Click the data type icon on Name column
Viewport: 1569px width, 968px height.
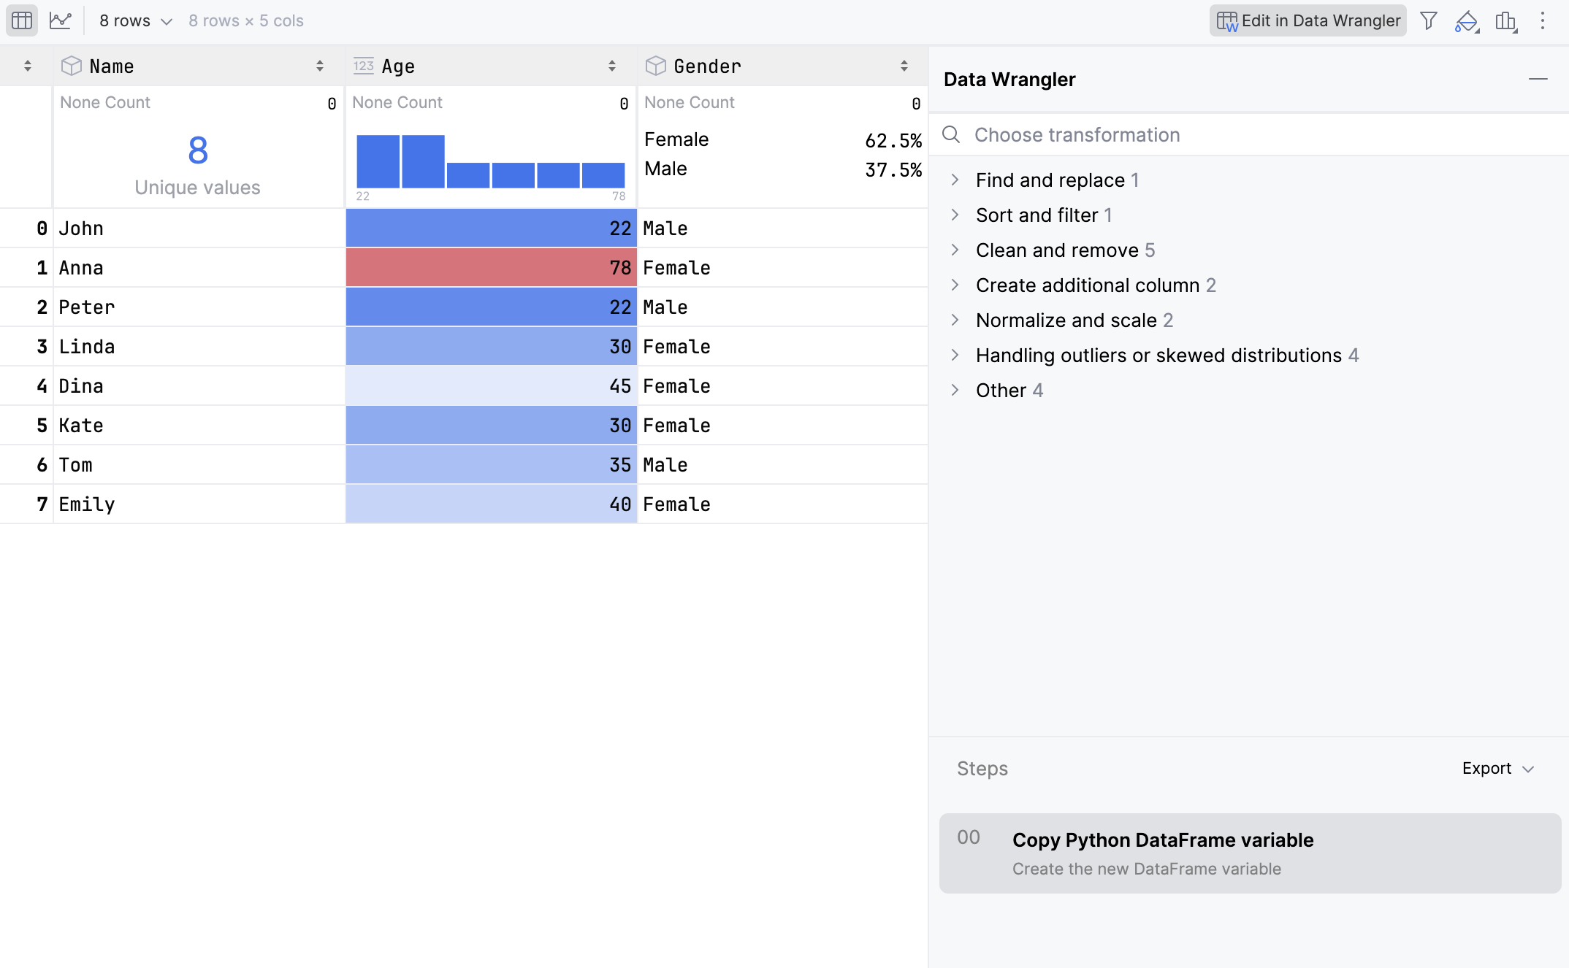[71, 65]
